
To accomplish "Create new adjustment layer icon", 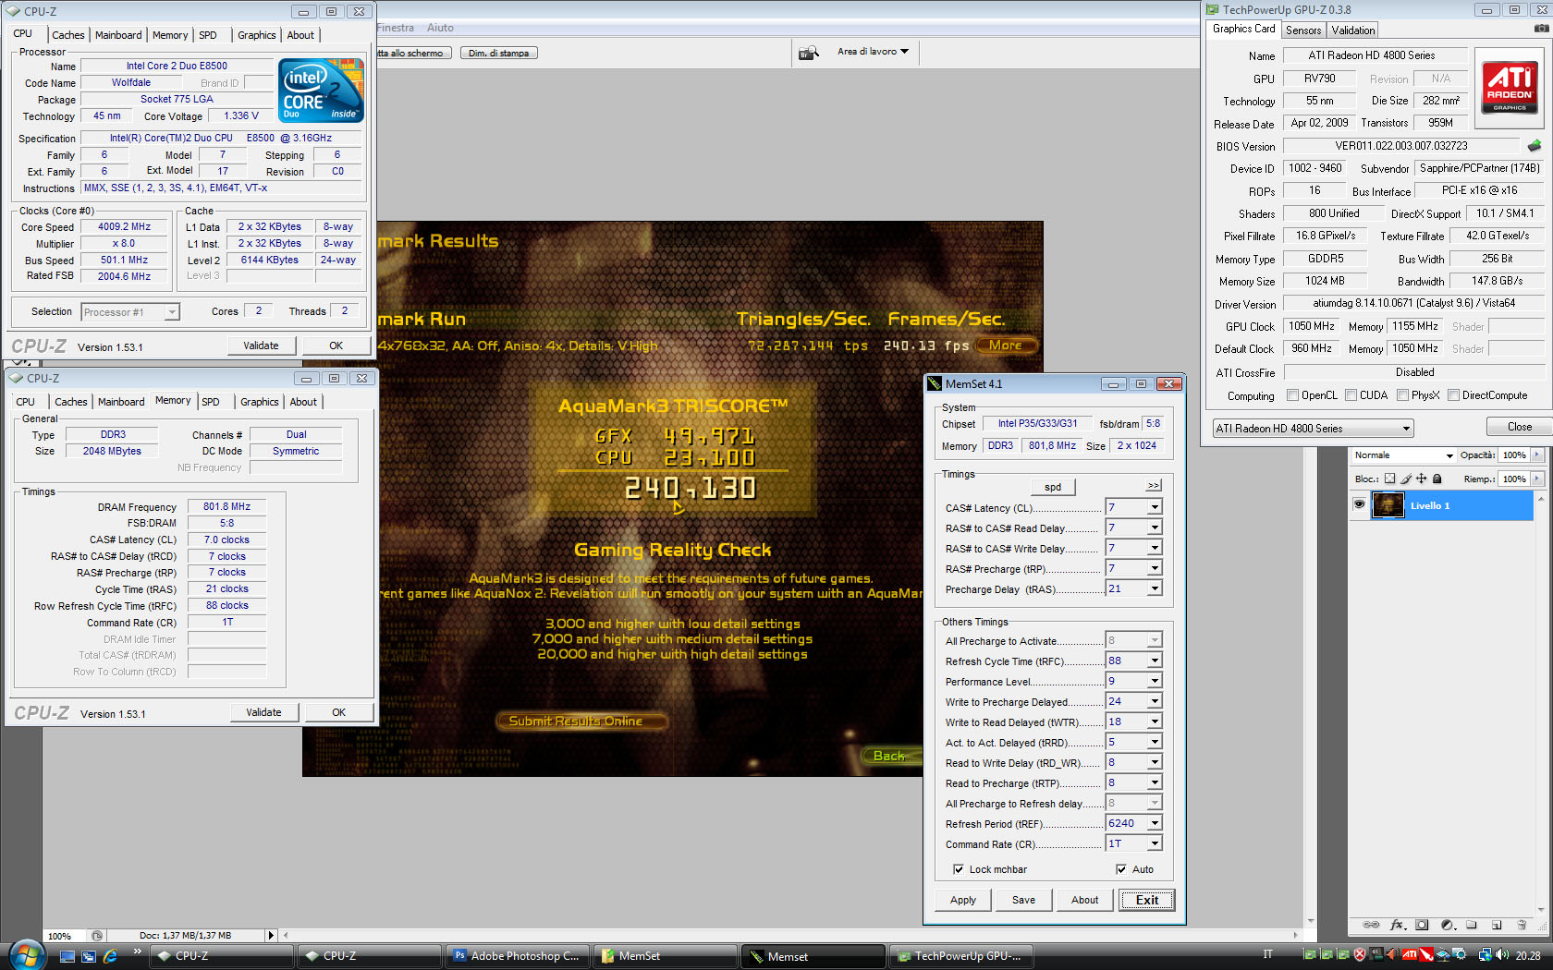I will point(1448,925).
